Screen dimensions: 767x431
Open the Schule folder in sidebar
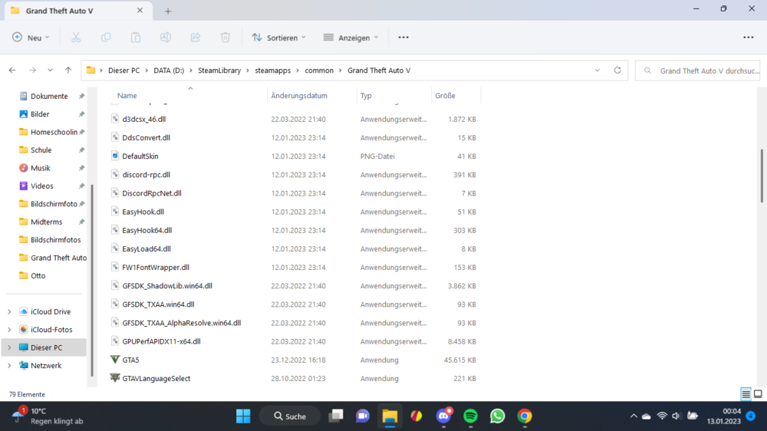click(41, 150)
